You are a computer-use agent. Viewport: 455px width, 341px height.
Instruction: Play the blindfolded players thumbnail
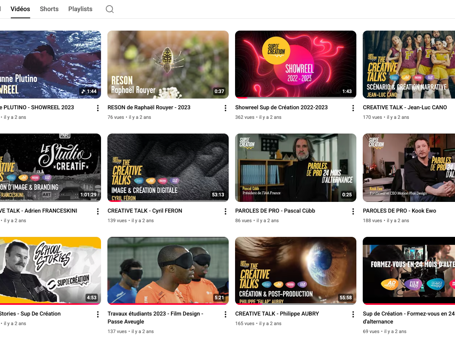[x=168, y=271]
